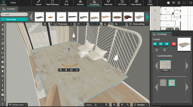Click the save disk icon
The image size is (193, 107).
[179, 3]
